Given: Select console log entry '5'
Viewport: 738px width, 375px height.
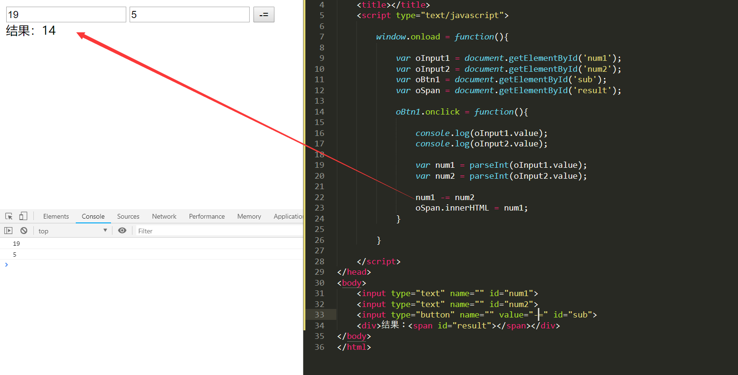Looking at the screenshot, I should [x=152, y=254].
